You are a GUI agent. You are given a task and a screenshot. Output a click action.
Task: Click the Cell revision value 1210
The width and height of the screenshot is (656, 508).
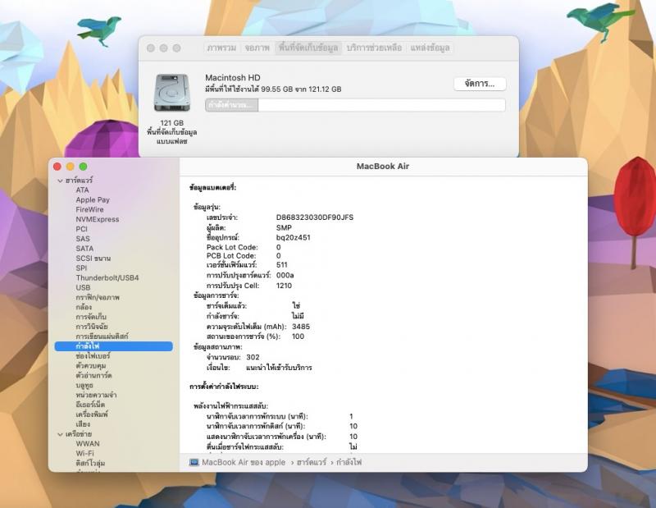coord(284,286)
